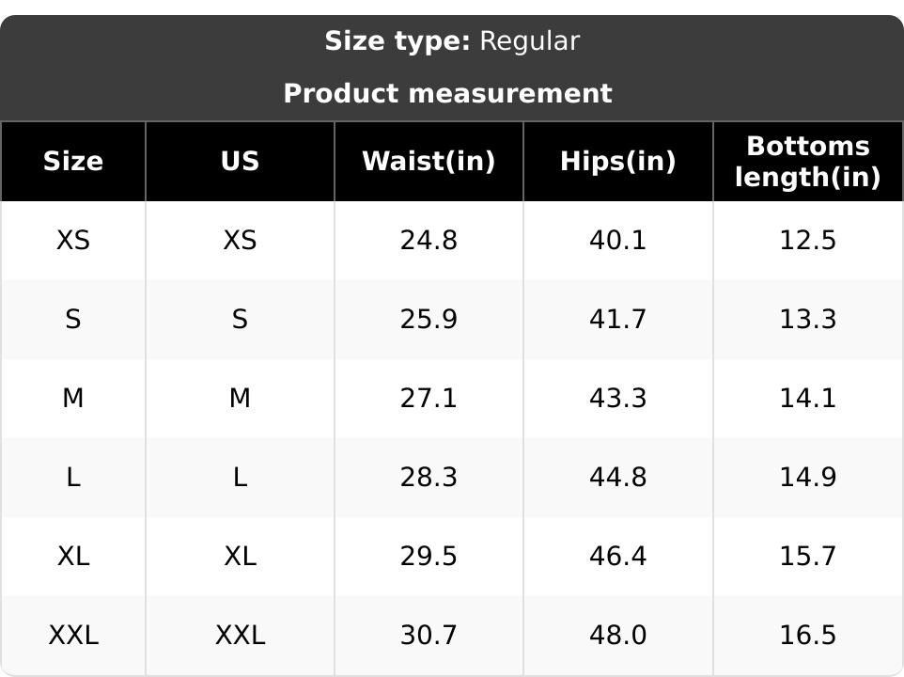Screen dimensions: 904x677
Task: Click L in the US column
Action: click(x=240, y=478)
